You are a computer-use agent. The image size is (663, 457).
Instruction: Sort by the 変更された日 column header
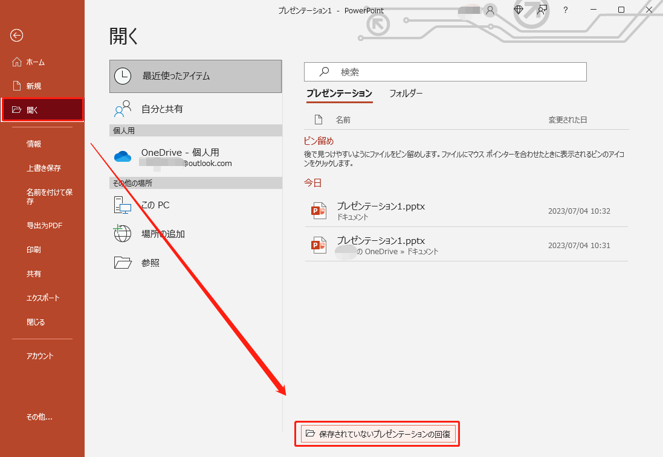click(568, 120)
